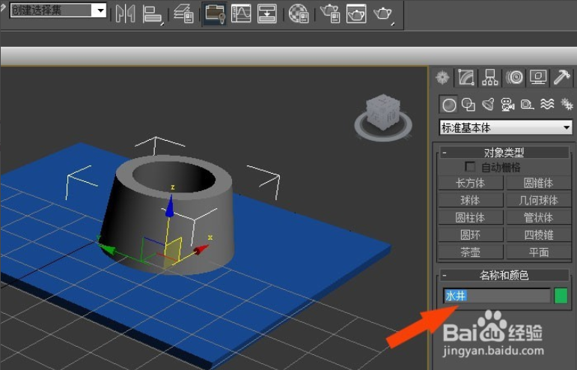This screenshot has width=577, height=370.
Task: Click the green Y axis gizmo arrow
Action: tap(107, 249)
